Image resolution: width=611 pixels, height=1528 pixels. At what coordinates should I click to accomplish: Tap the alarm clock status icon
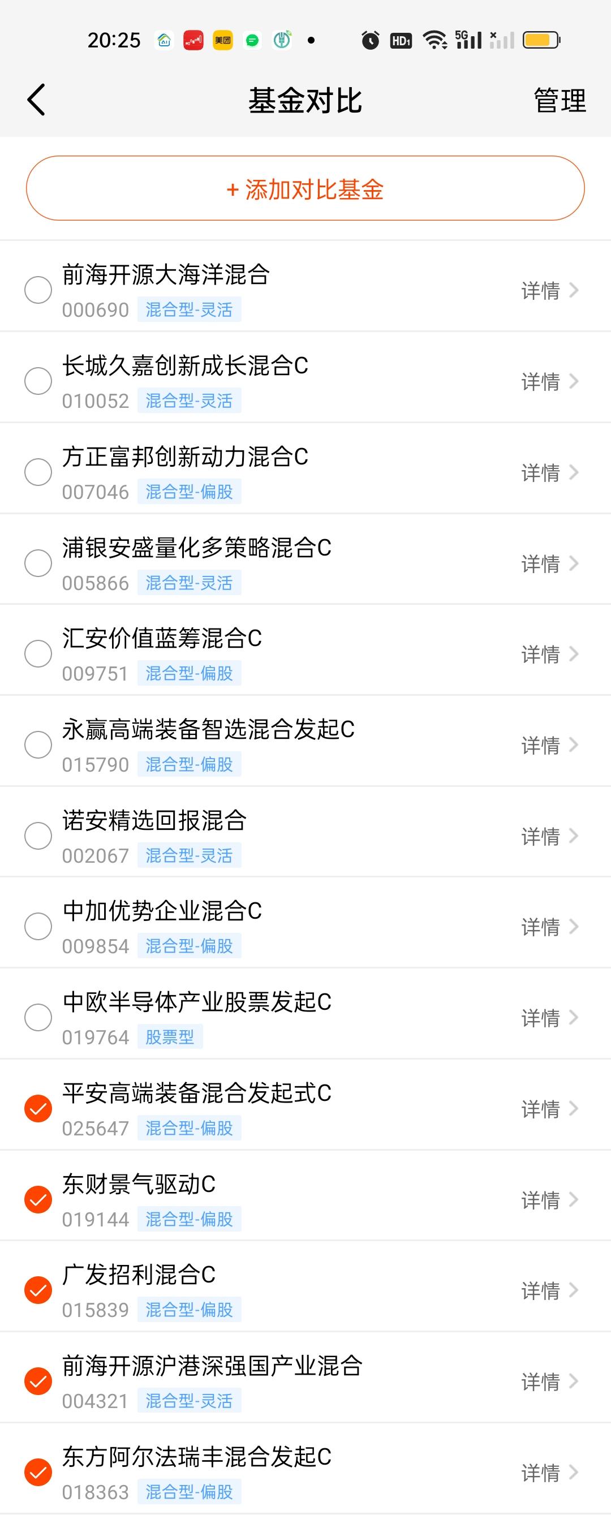click(371, 40)
